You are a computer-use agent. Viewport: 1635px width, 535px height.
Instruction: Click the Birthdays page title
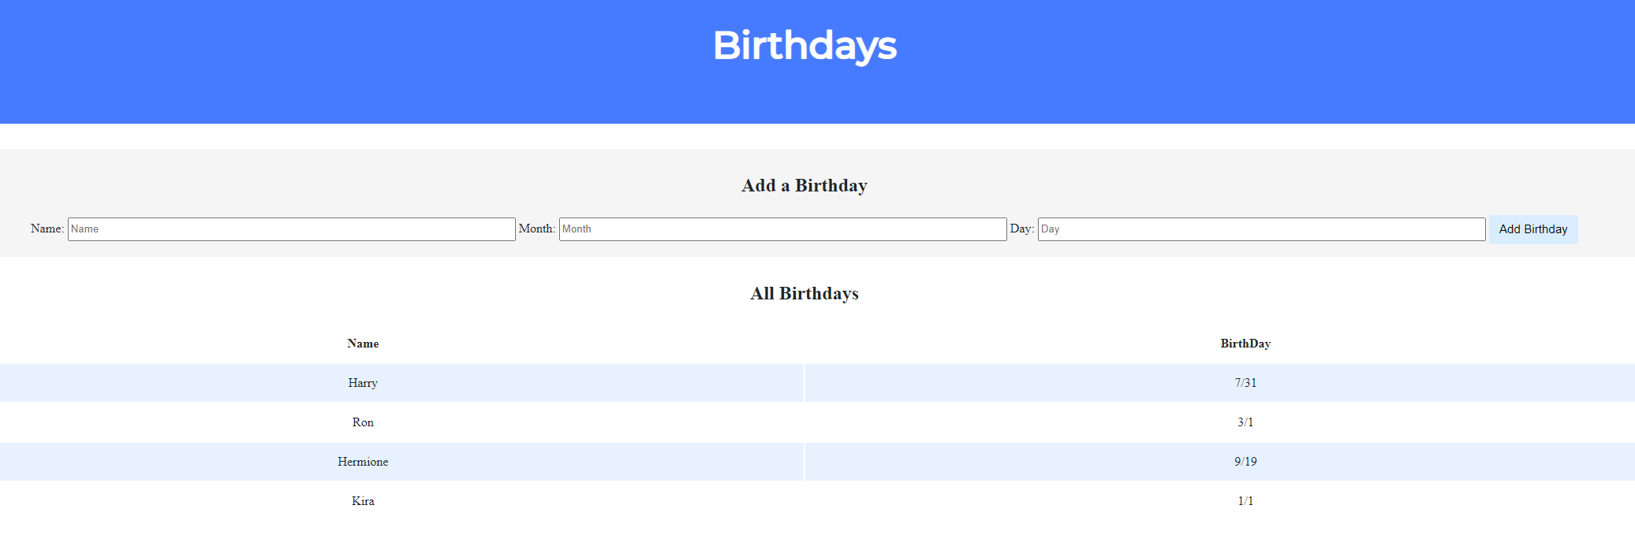point(804,46)
